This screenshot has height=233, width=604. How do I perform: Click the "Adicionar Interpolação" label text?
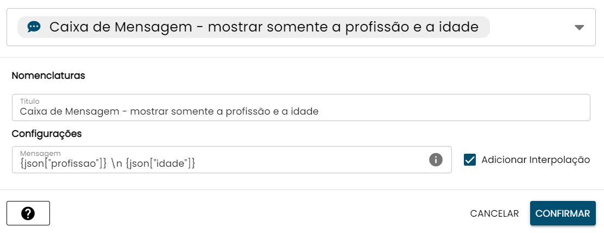pyautogui.click(x=536, y=160)
